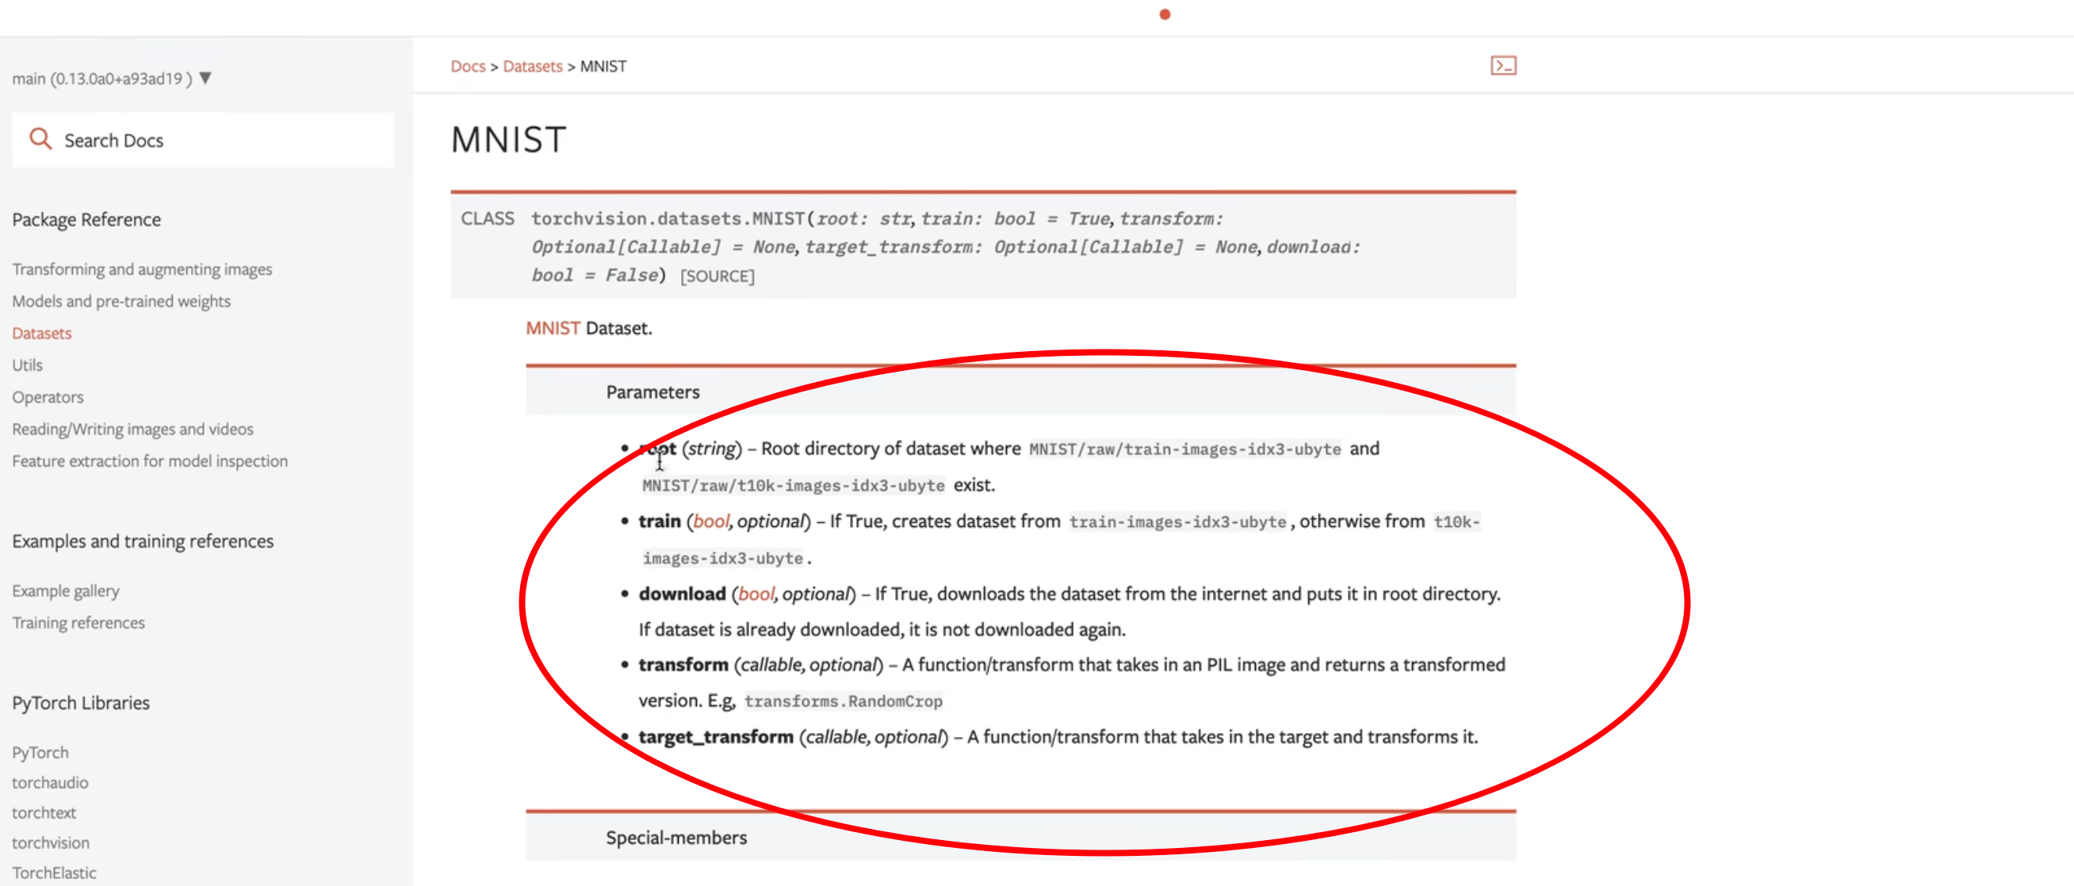Go to TorchElastic library link
This screenshot has height=886, width=2074.
[x=54, y=873]
